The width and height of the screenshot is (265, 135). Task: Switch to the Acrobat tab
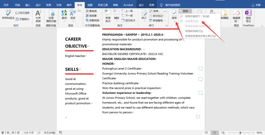pos(128,5)
